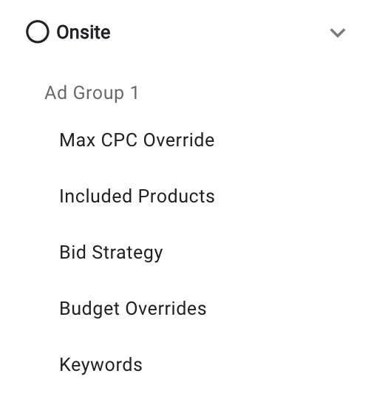Click the Onsite step's empty circle indicator

pyautogui.click(x=38, y=32)
